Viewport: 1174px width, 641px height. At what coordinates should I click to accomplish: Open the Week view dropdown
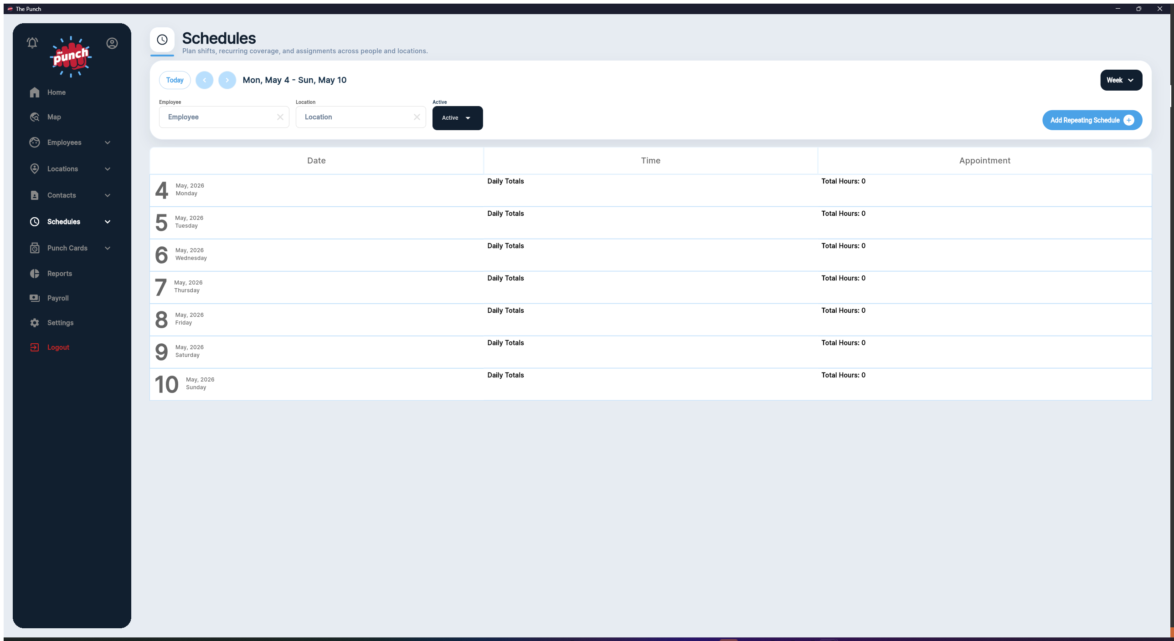click(x=1121, y=80)
